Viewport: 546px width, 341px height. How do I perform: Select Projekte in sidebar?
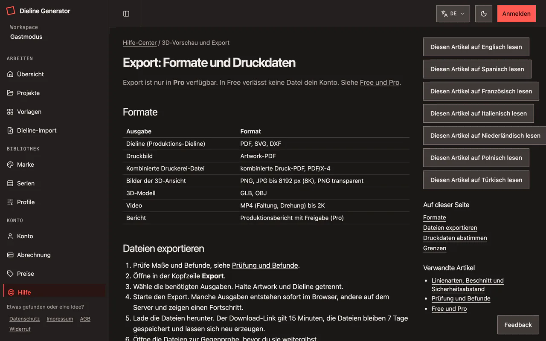(54, 93)
